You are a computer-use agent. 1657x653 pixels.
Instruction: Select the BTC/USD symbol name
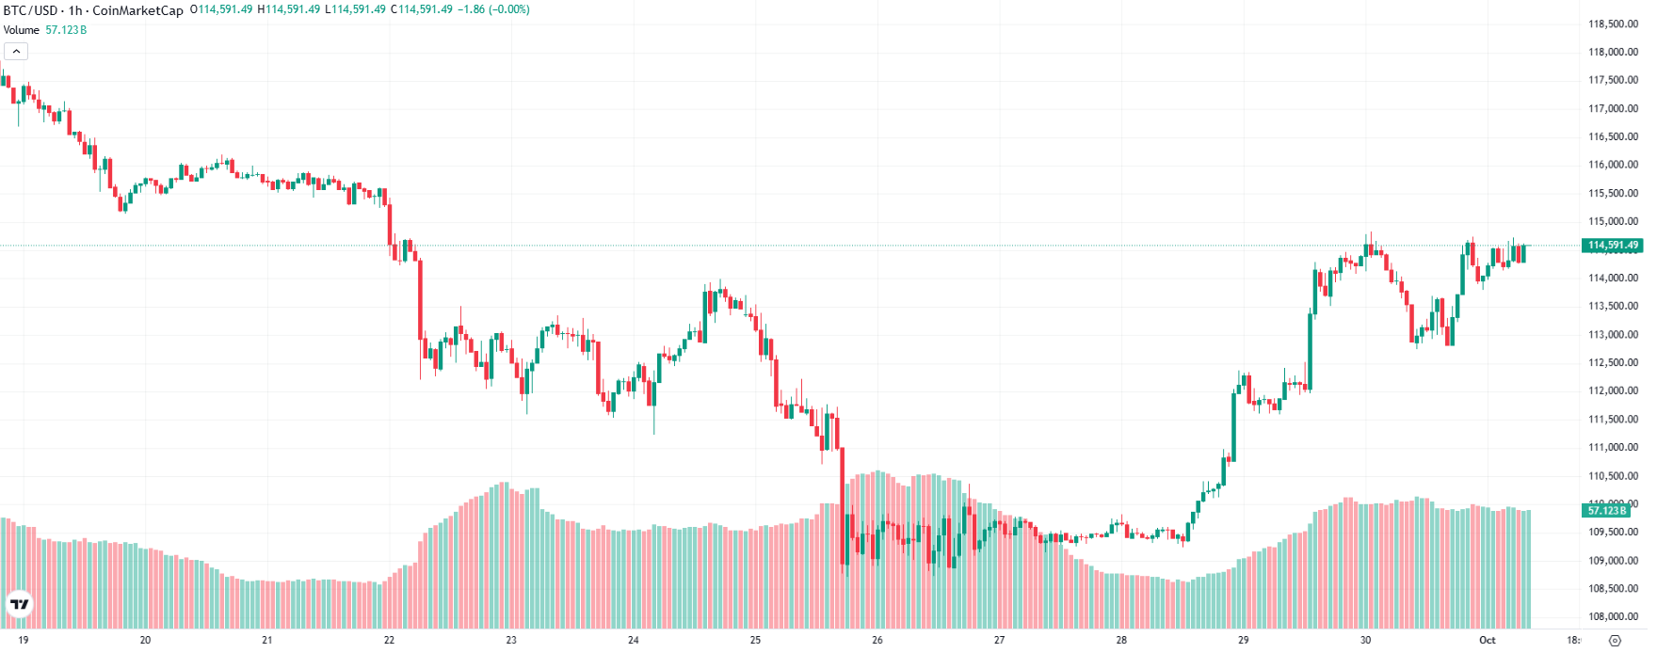(31, 10)
